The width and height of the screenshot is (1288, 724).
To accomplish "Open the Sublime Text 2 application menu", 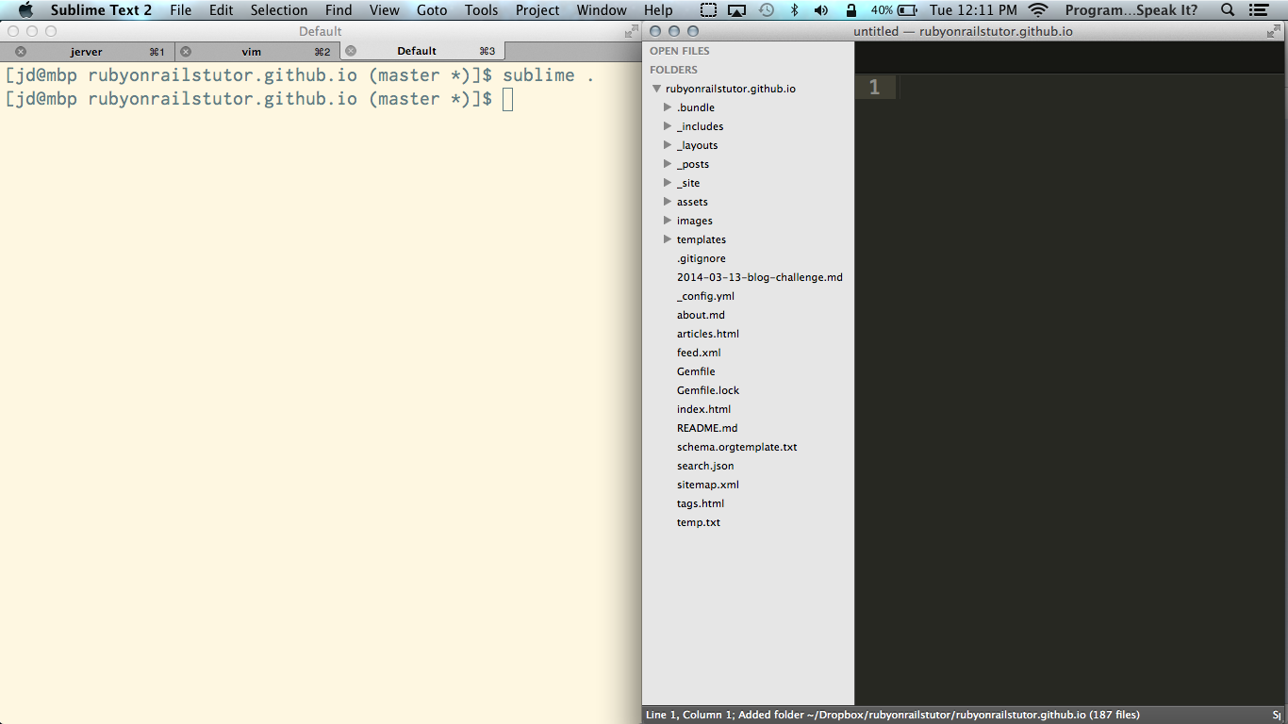I will 101,10.
